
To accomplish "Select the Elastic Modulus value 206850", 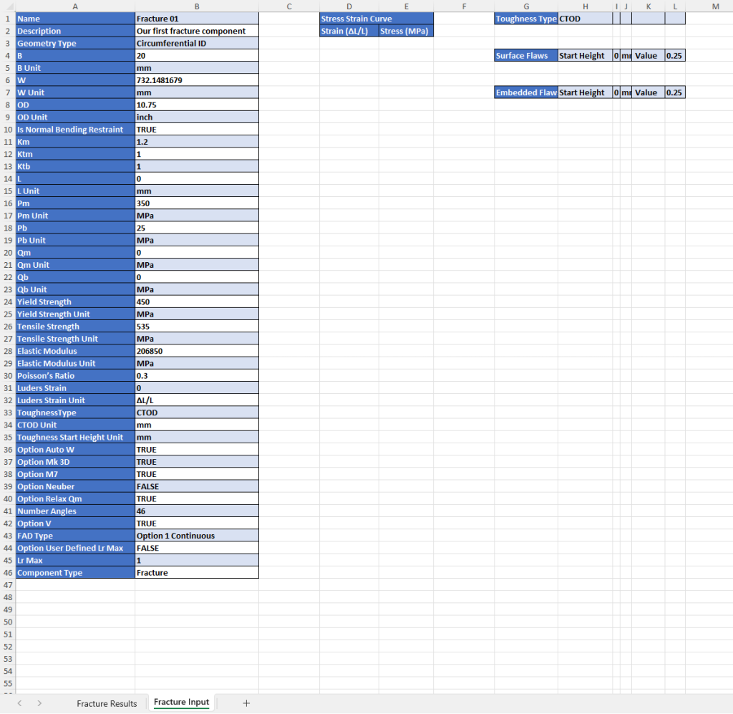I will click(196, 351).
